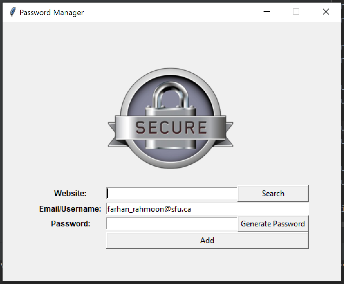Click empty title bar space right of the title
The height and width of the screenshot is (284, 344).
click(174, 12)
